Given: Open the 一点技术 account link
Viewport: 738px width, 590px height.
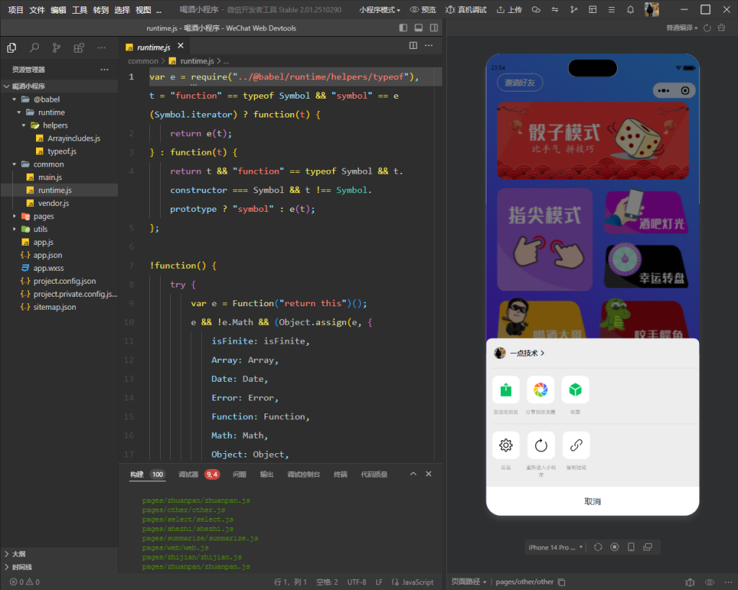Looking at the screenshot, I should (x=519, y=353).
